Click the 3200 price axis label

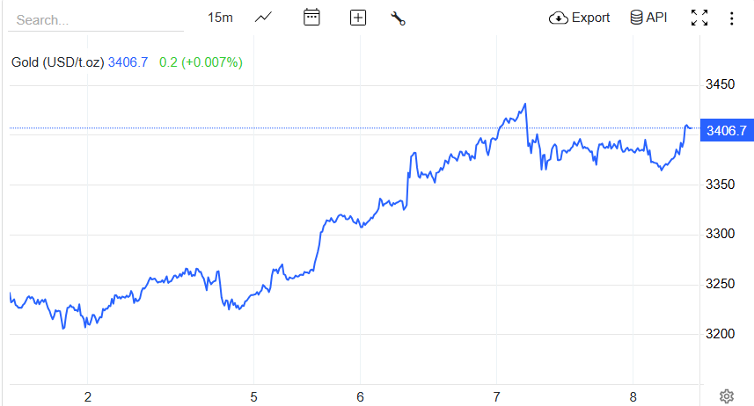point(721,335)
